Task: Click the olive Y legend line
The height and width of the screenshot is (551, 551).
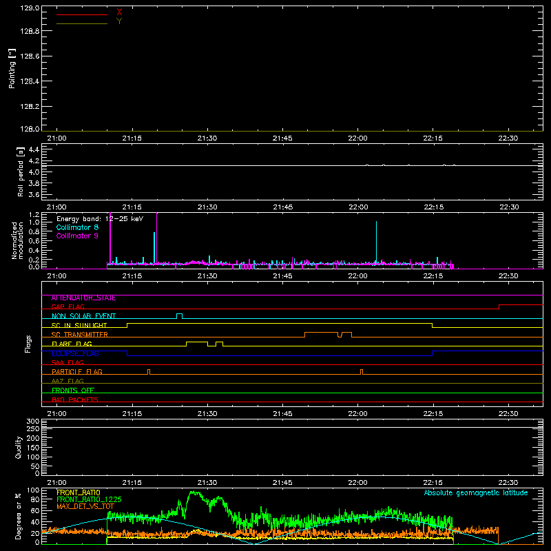Action: (x=82, y=24)
